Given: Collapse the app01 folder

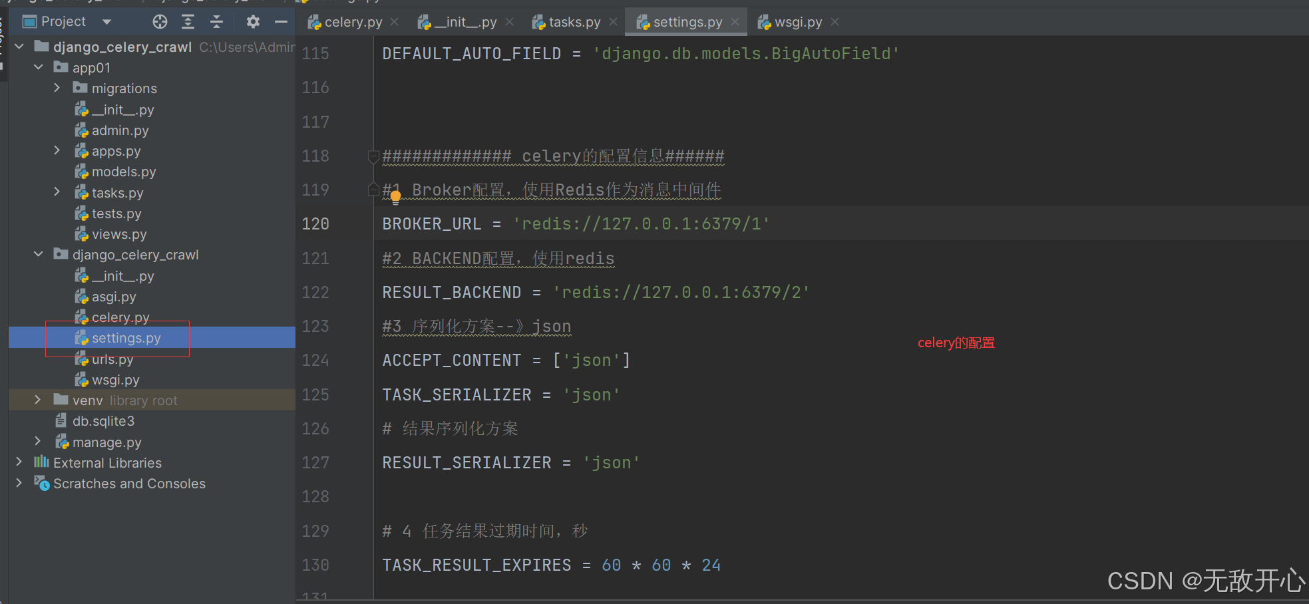Looking at the screenshot, I should [39, 67].
